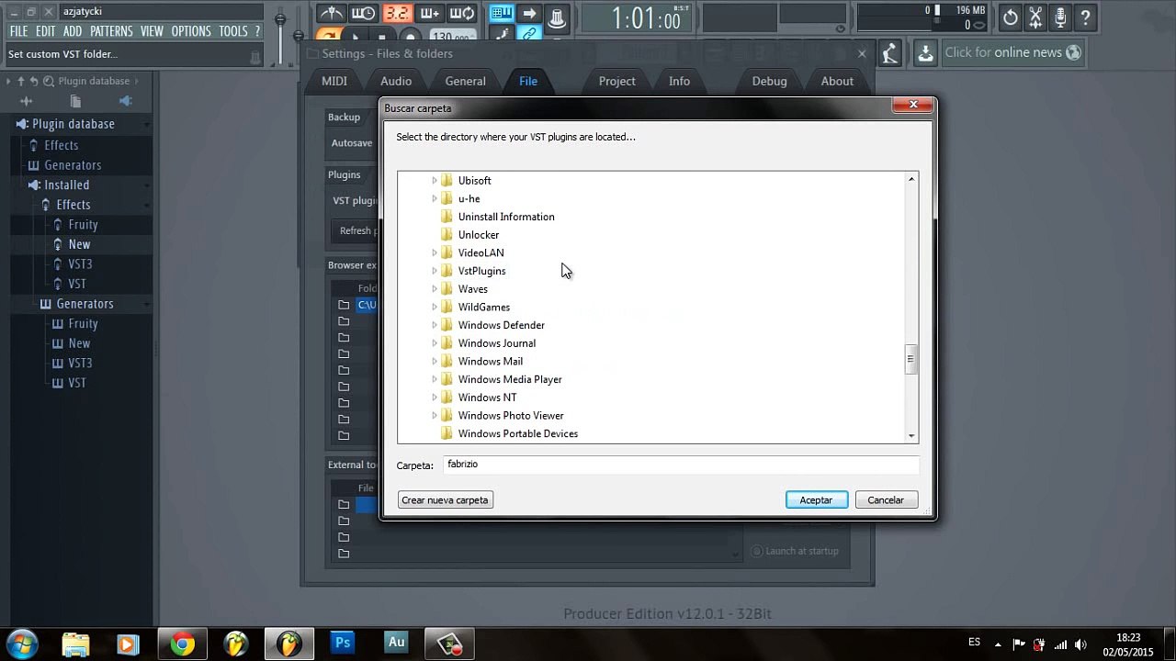Adjust the master volume slider

(x=281, y=20)
